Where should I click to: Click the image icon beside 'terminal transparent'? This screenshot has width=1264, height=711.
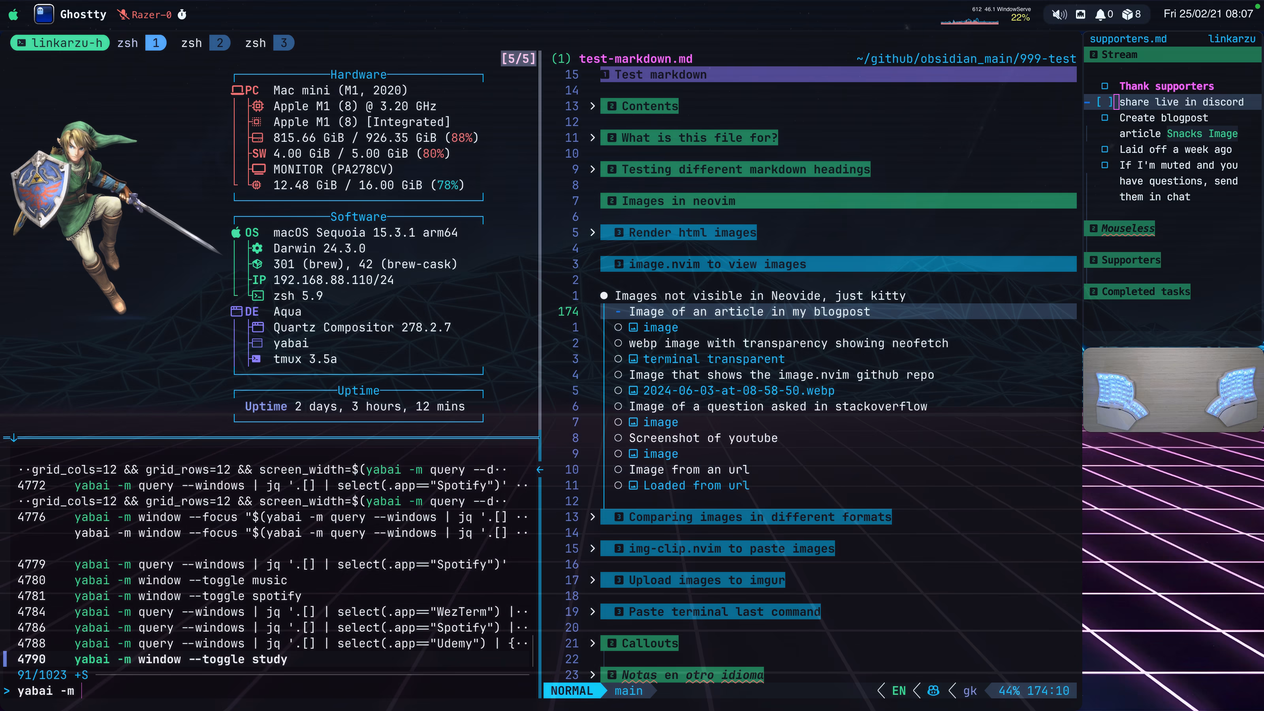coord(634,359)
